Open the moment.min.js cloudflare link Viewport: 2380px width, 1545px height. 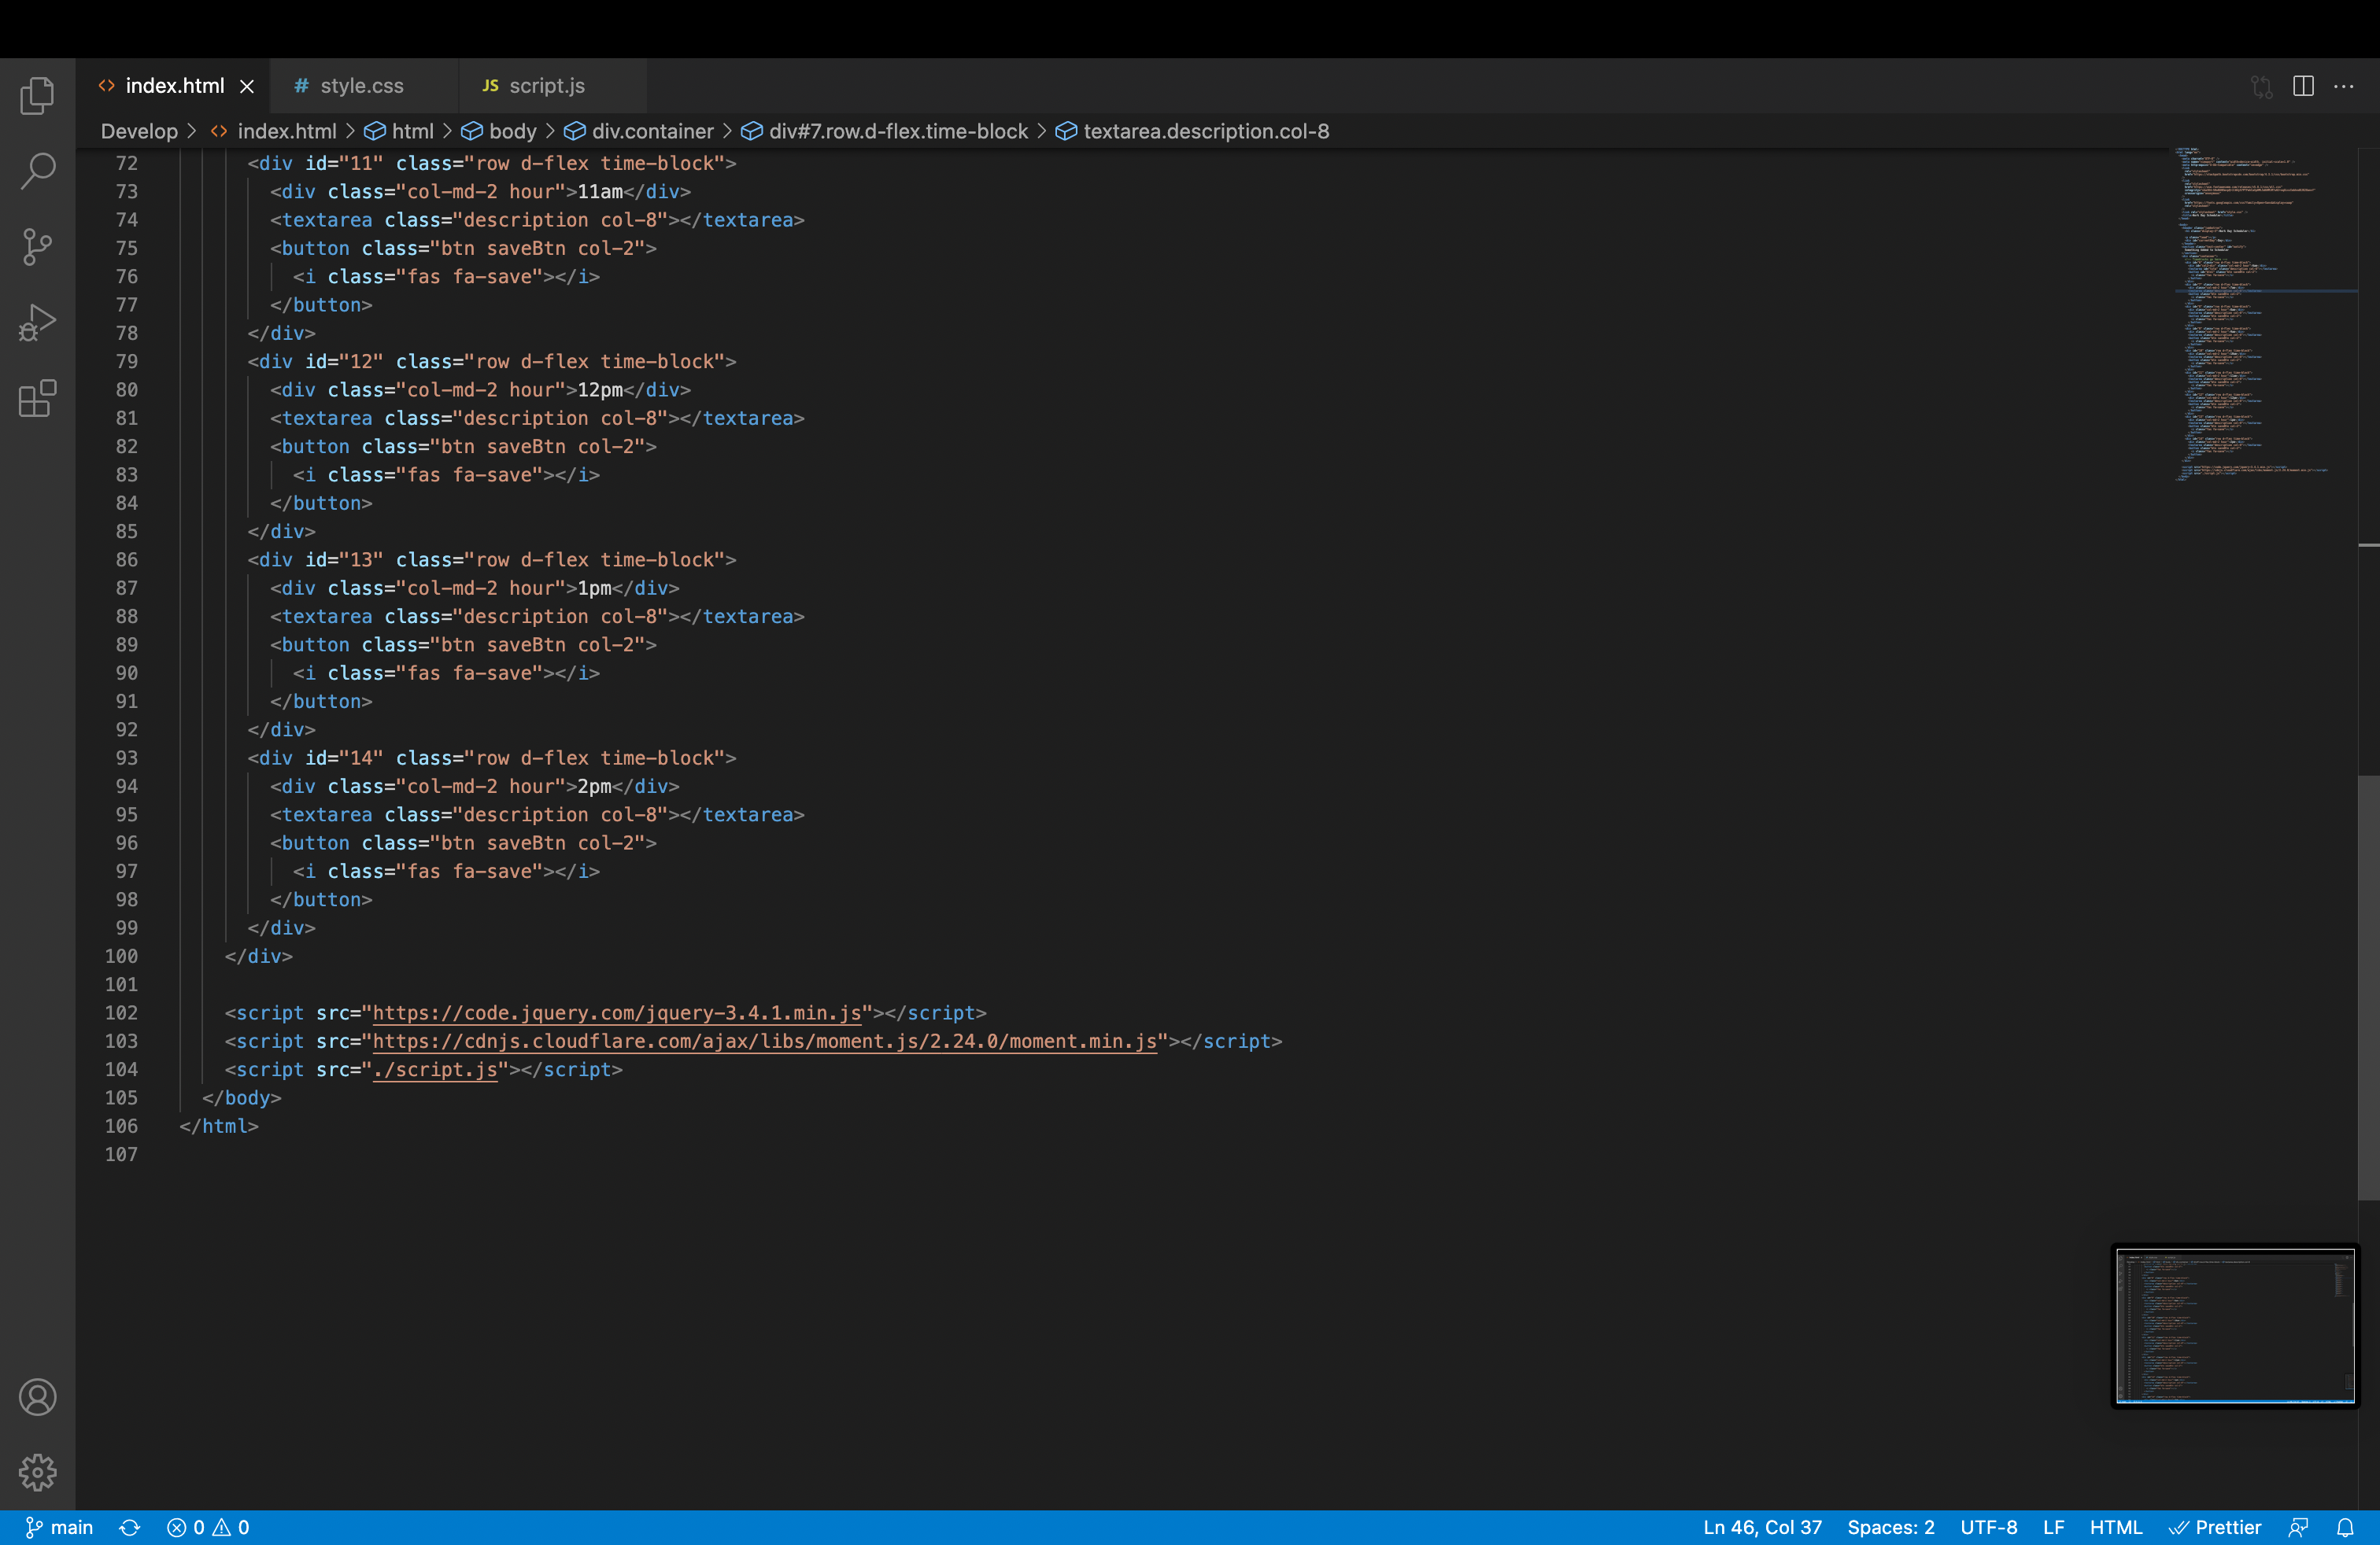click(765, 1040)
